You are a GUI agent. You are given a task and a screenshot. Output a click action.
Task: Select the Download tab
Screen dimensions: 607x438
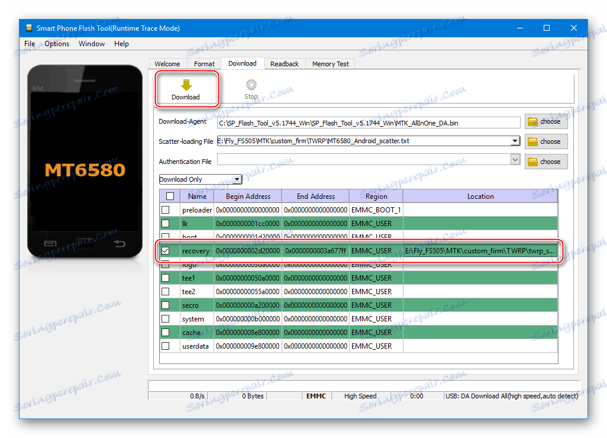(243, 63)
